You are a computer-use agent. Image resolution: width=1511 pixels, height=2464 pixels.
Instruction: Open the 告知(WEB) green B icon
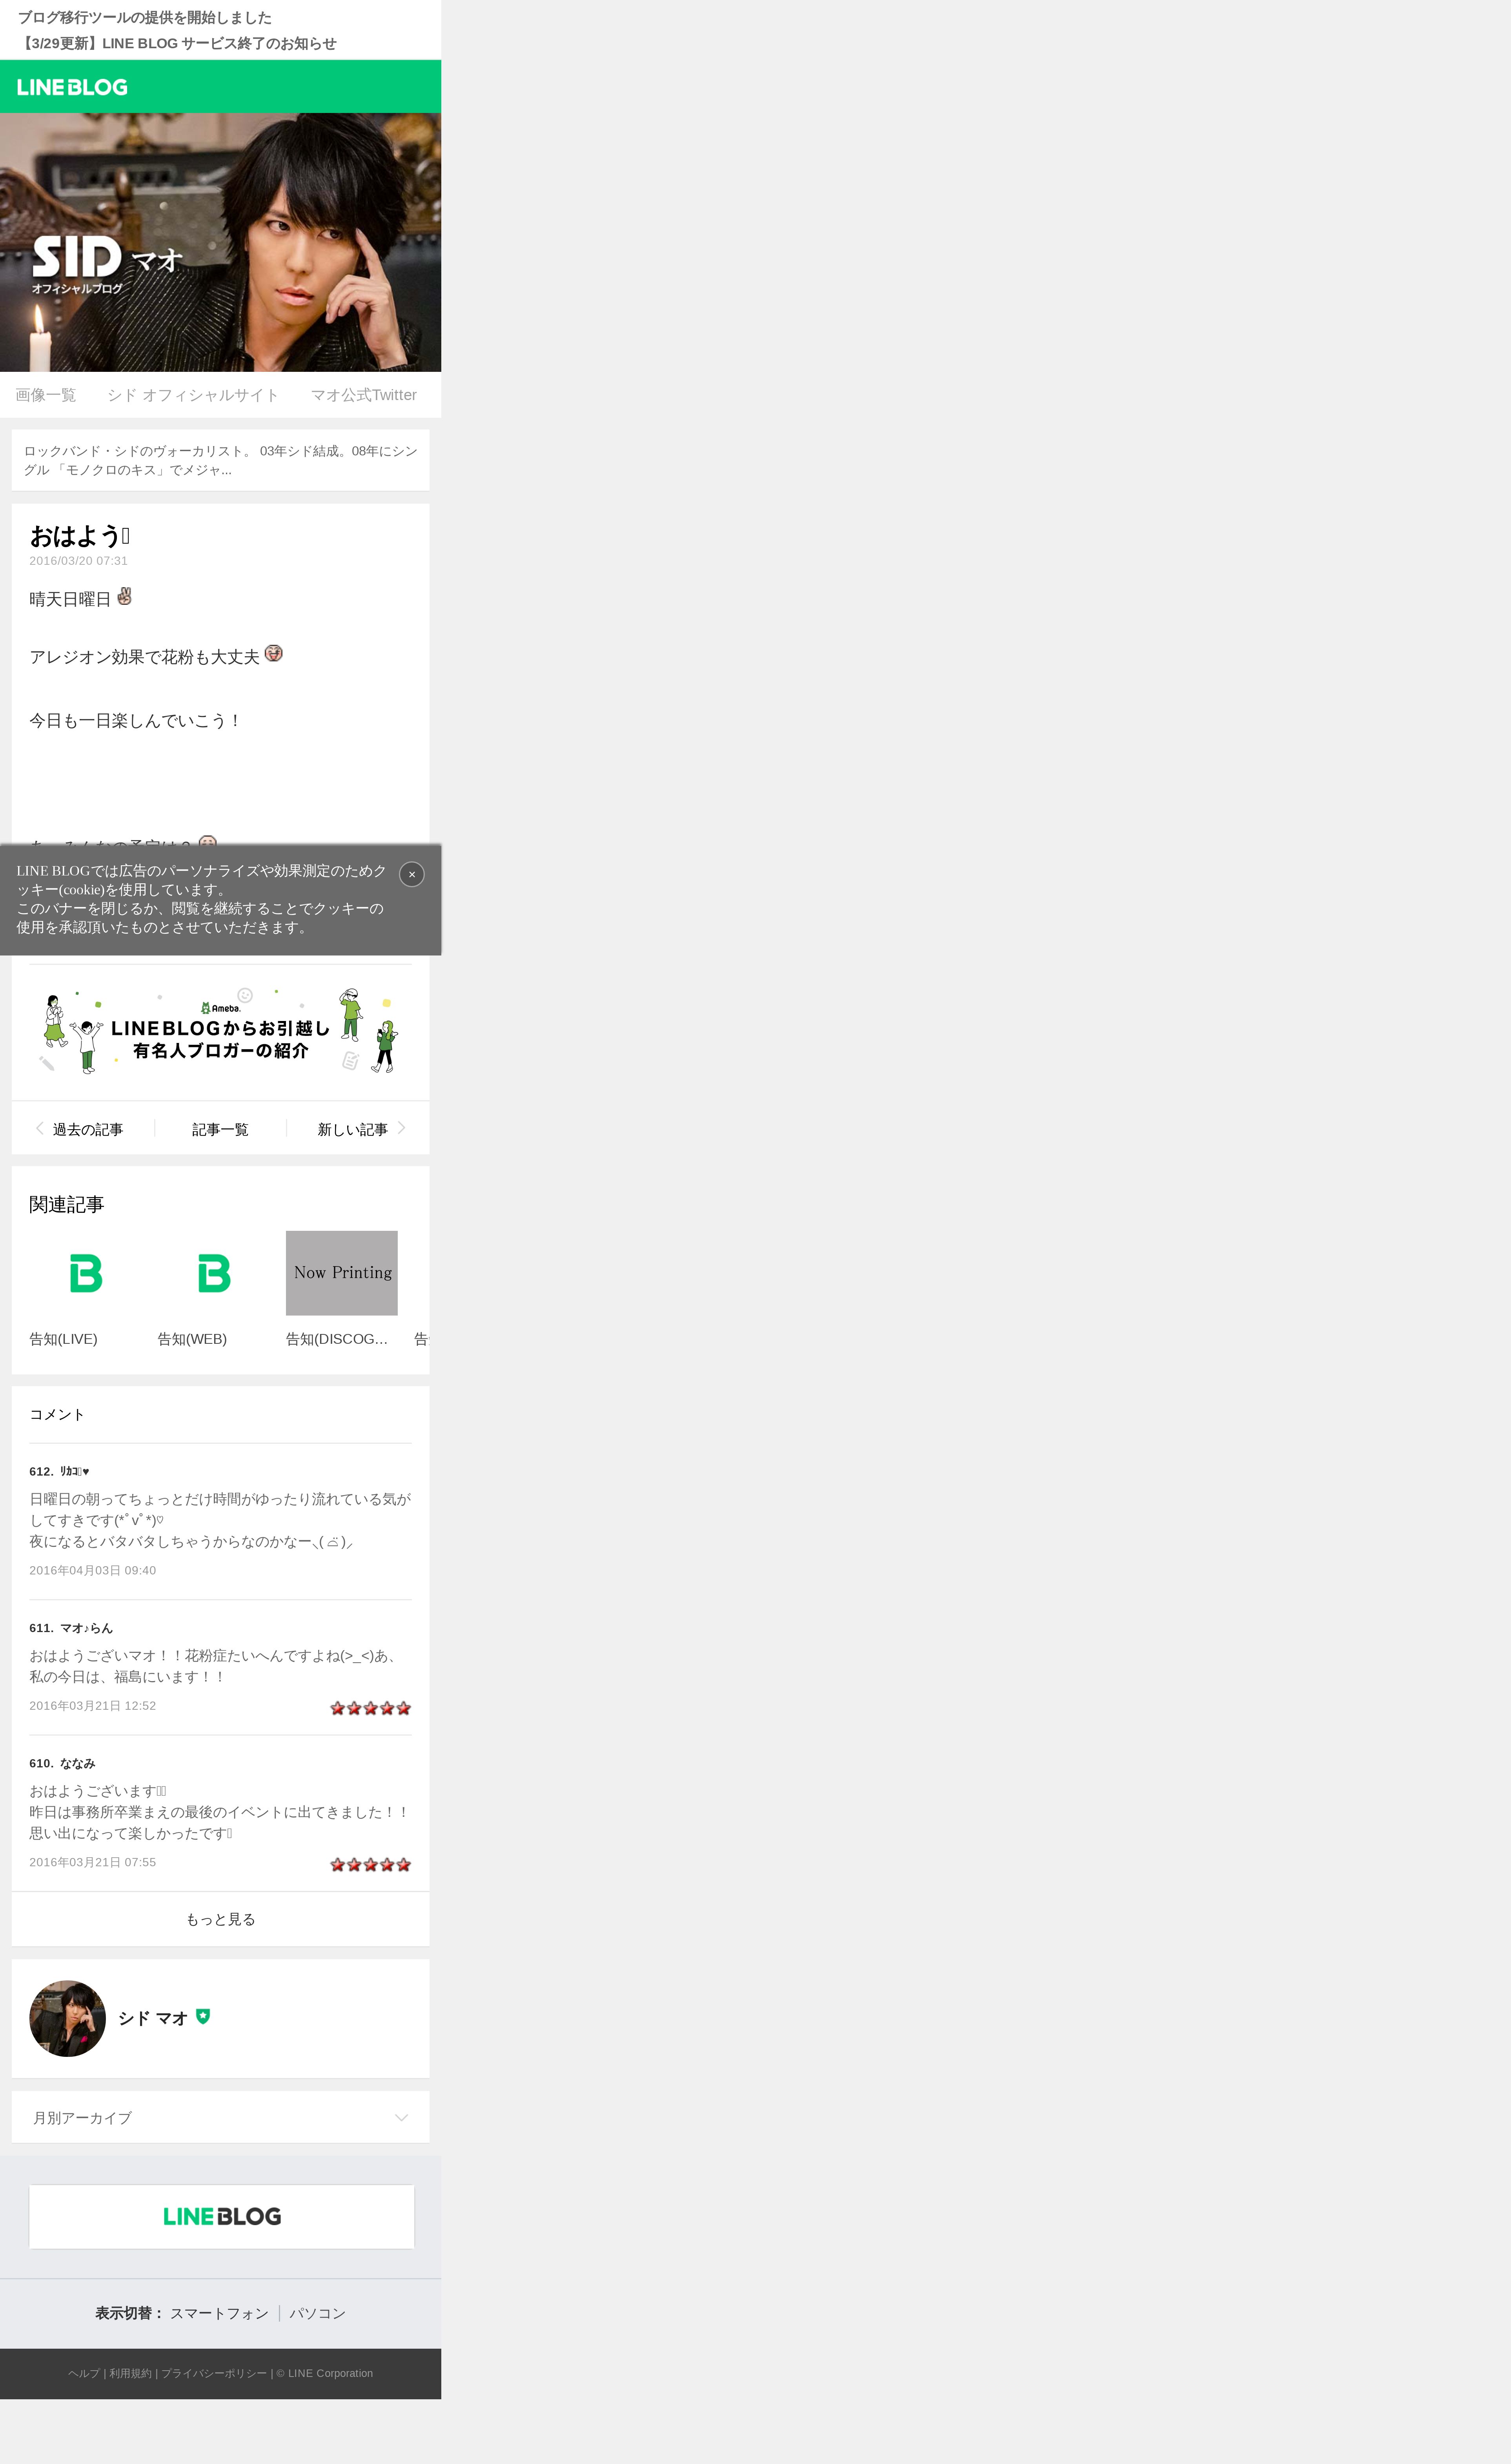[x=214, y=1273]
